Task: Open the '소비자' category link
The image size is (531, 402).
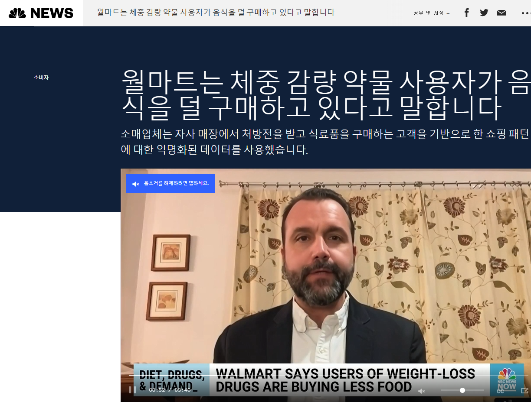Action: pos(41,78)
